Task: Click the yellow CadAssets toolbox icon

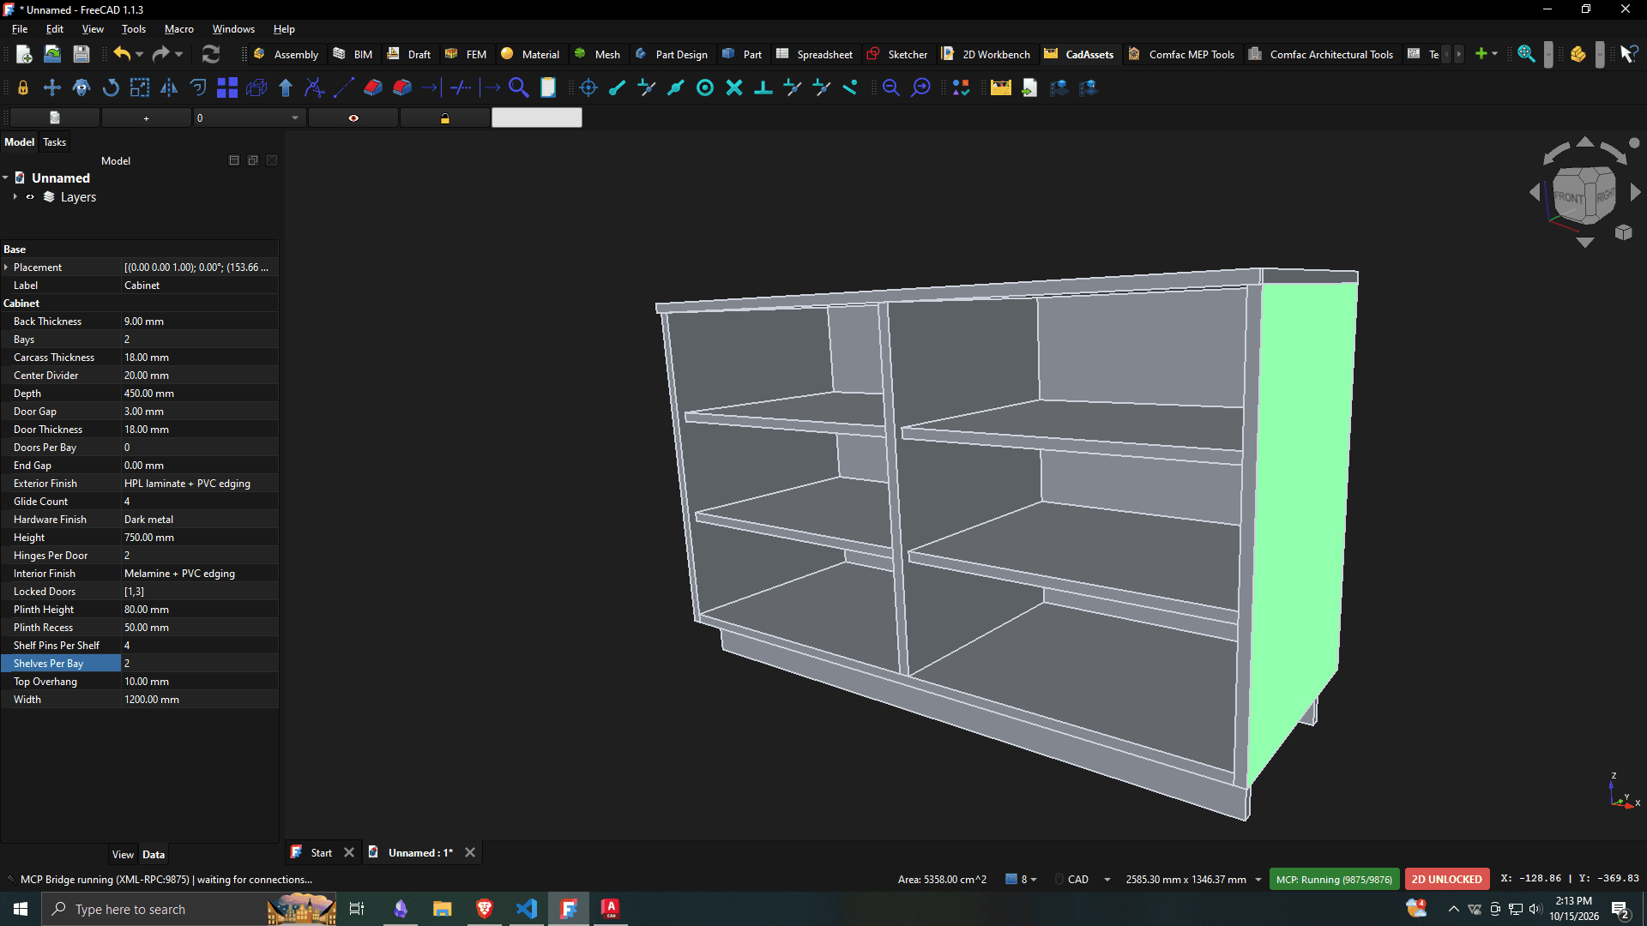Action: tap(1001, 87)
